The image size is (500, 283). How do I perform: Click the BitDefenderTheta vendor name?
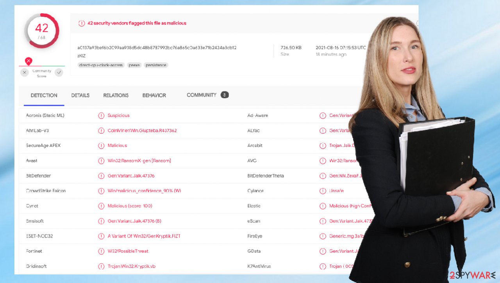coord(266,176)
